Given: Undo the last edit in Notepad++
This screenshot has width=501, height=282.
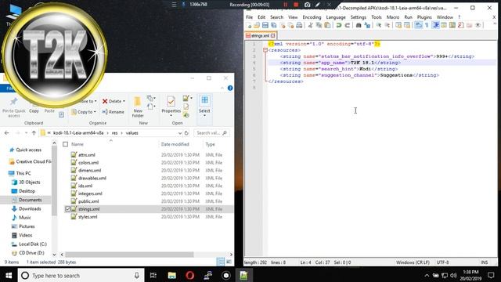Looking at the screenshot, I should point(339,26).
